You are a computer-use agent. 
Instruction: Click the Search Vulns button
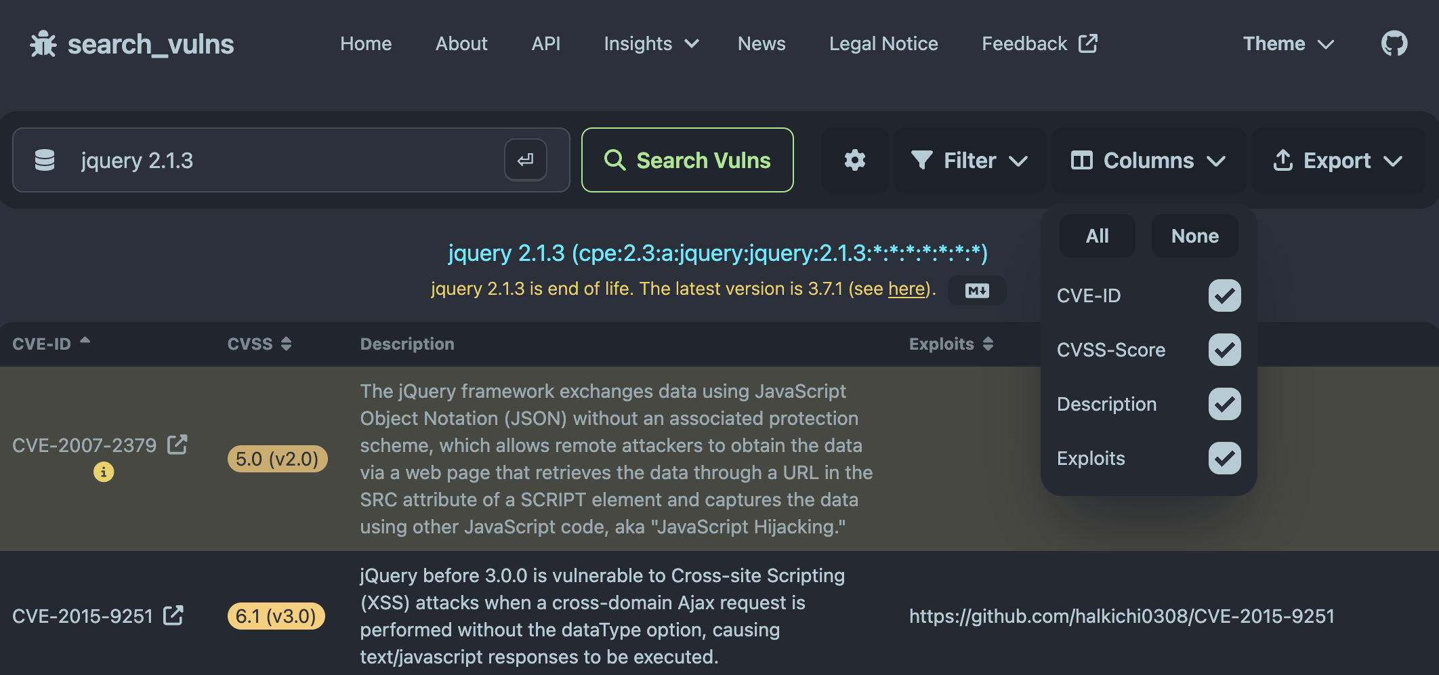coord(687,161)
